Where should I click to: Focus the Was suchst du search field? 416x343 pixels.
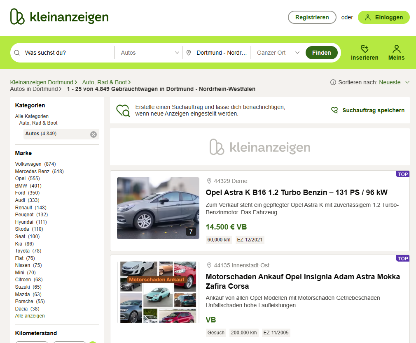click(66, 53)
